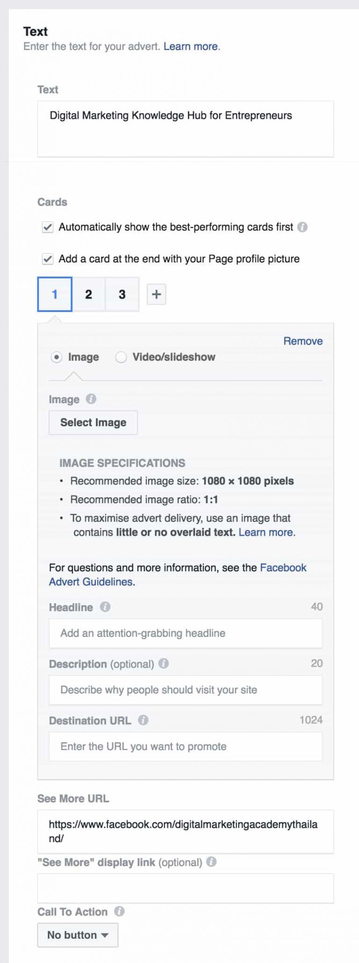Open the No button call-to-action dropdown
Viewport: 359px width, 963px height.
point(78,935)
